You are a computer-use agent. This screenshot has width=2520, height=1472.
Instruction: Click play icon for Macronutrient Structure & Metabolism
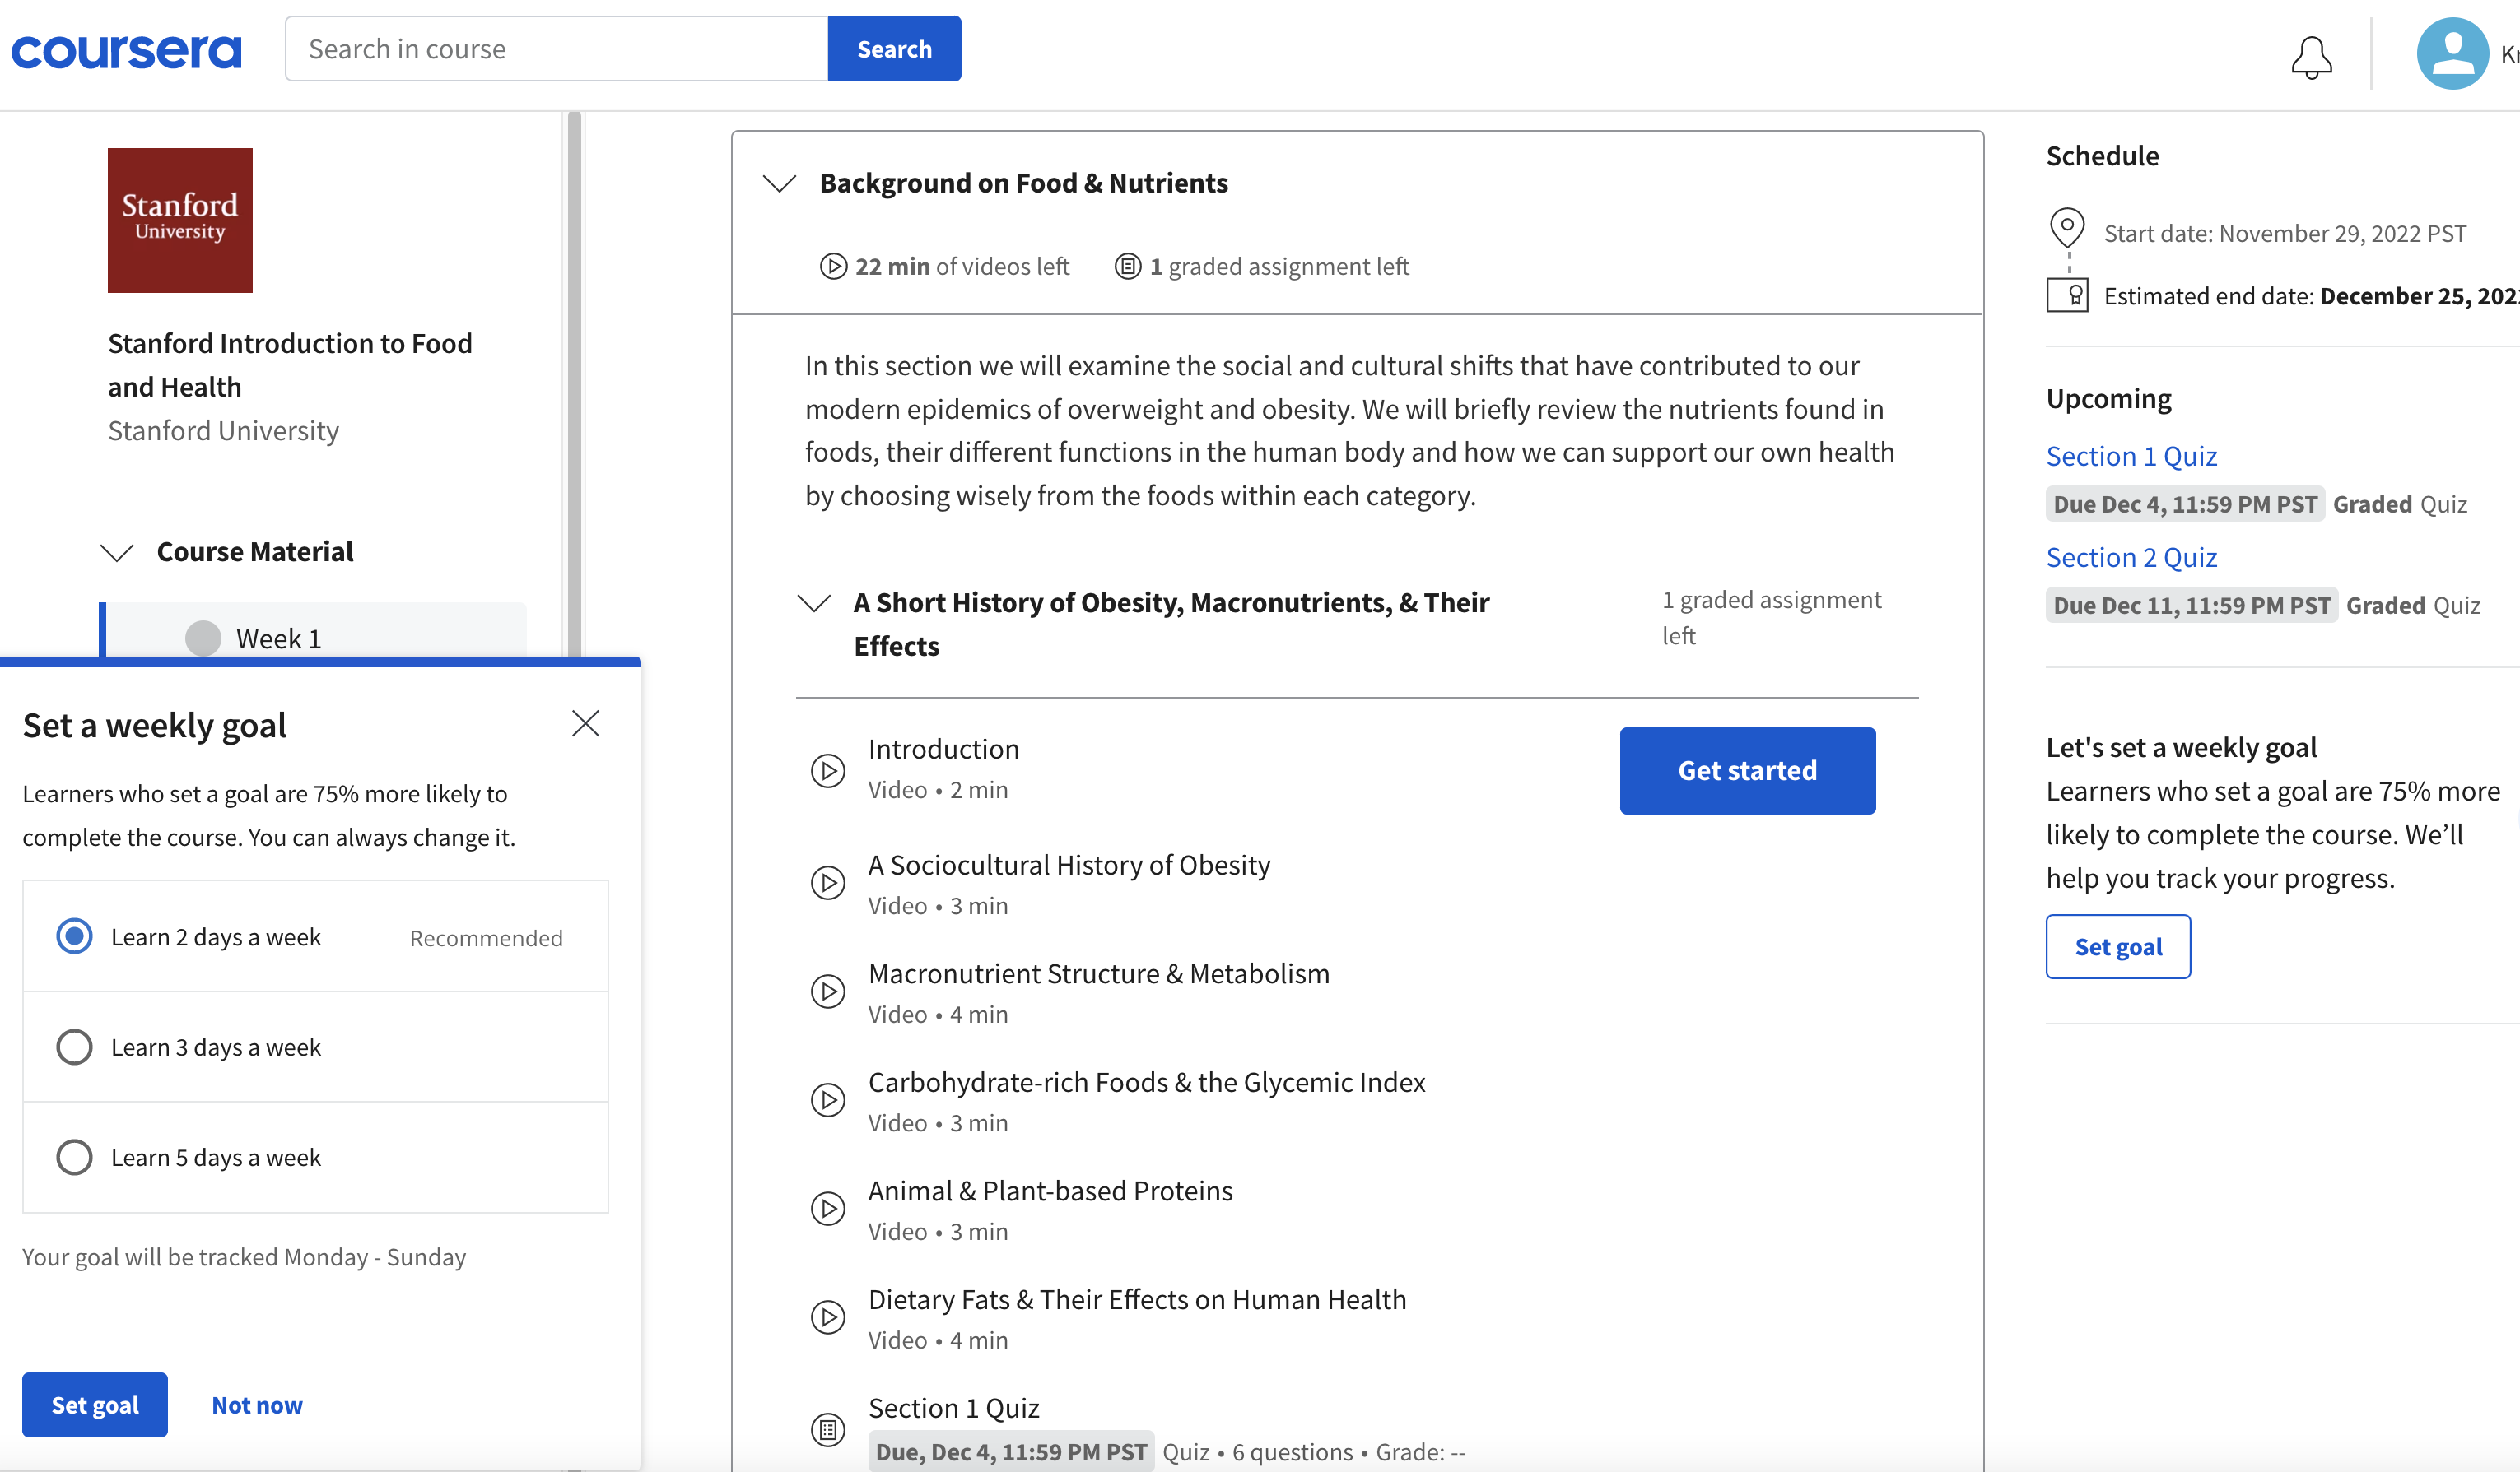point(827,991)
